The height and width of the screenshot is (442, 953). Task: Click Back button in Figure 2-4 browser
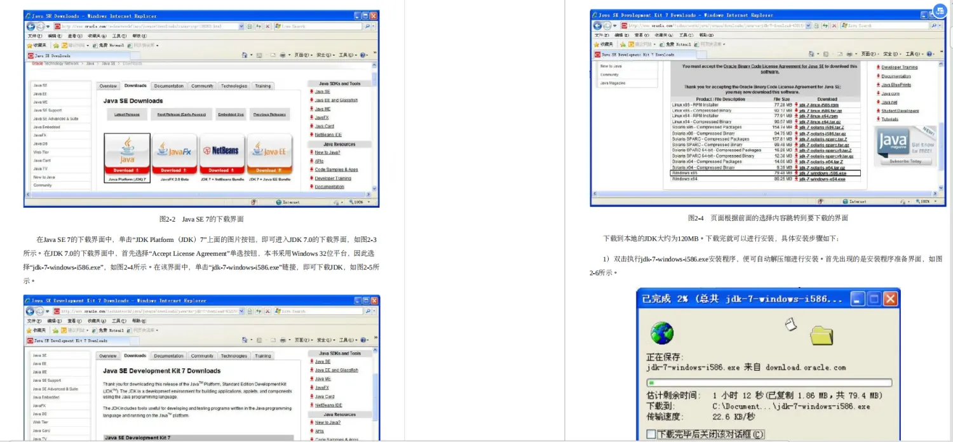[x=597, y=26]
